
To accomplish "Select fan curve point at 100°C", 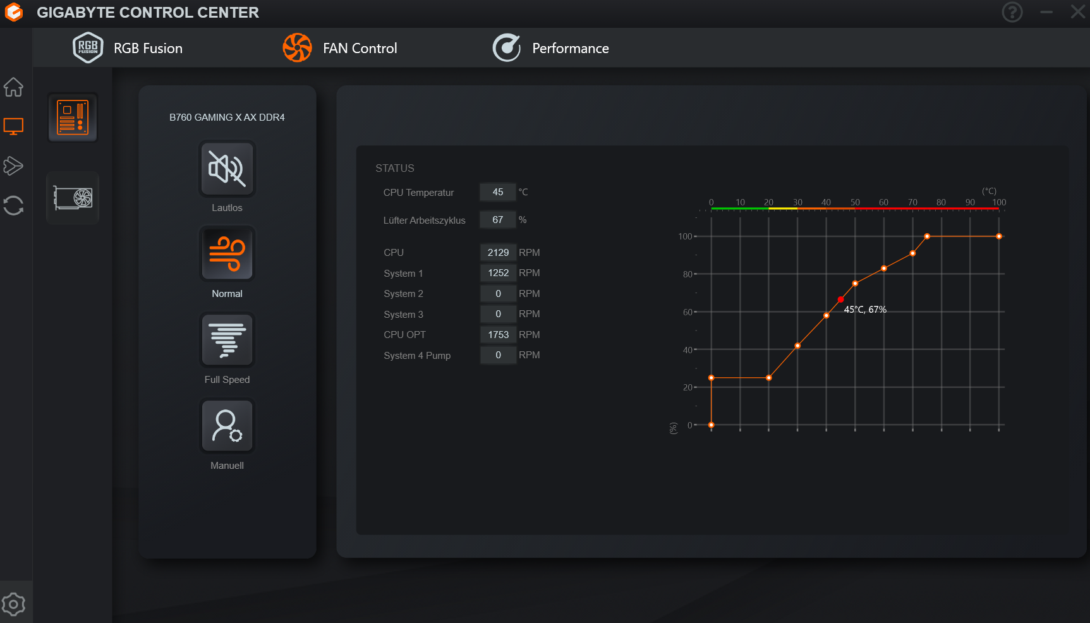I will pyautogui.click(x=999, y=236).
